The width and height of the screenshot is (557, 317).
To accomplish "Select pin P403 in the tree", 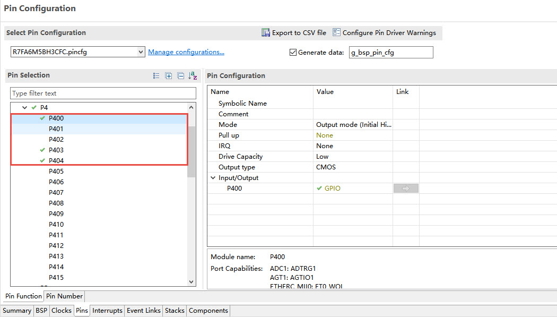I will click(x=56, y=150).
